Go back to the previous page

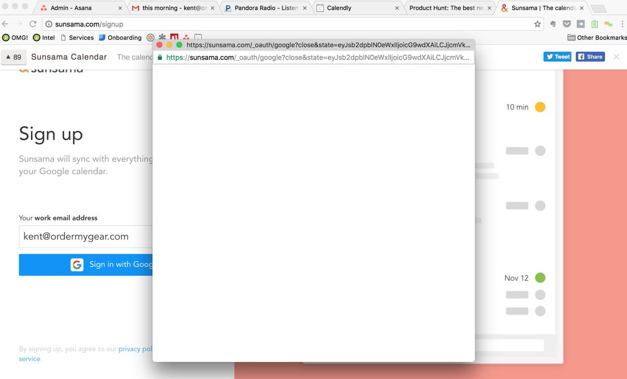point(6,24)
